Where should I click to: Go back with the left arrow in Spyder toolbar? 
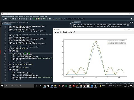pos(60,19)
